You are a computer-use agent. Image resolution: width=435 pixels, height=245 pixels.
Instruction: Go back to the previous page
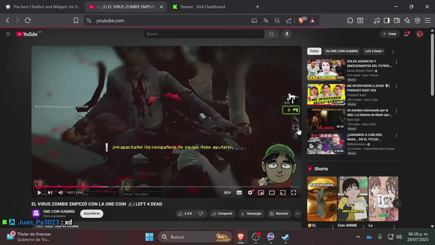tap(7, 20)
